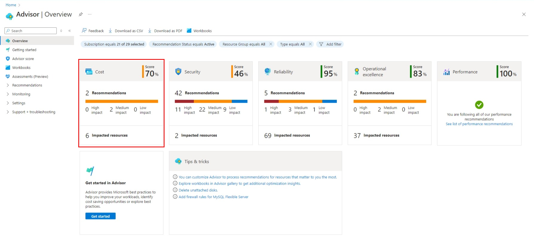Click the Cost recommendations impact bar

(x=122, y=101)
